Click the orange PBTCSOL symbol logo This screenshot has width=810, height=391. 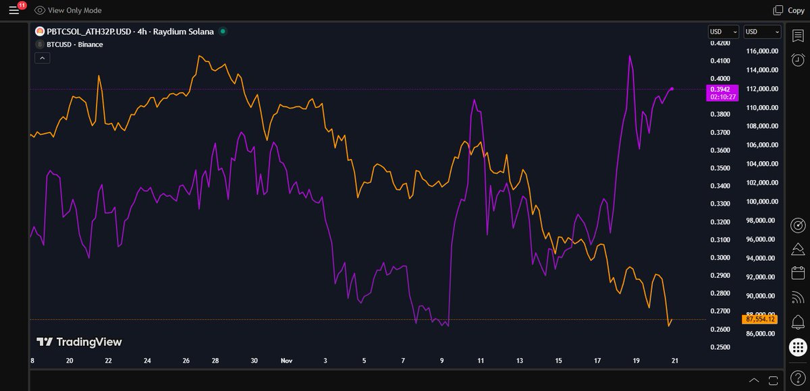[40, 31]
